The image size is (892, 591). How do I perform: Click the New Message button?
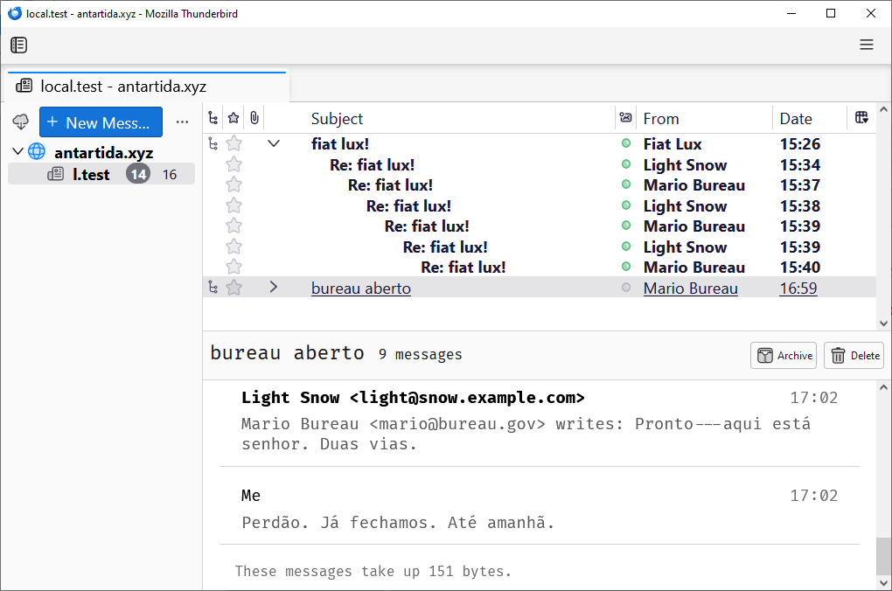tap(101, 122)
